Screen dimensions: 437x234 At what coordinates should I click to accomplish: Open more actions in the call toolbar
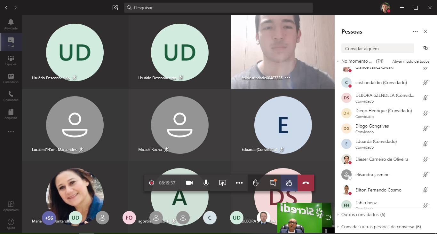coord(239,183)
